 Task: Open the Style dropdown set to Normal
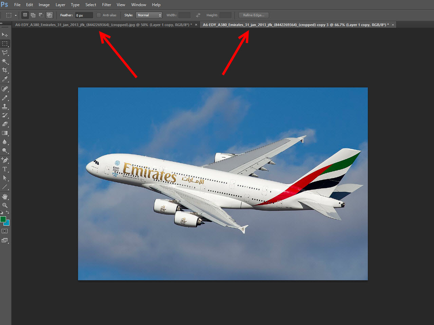(x=149, y=15)
